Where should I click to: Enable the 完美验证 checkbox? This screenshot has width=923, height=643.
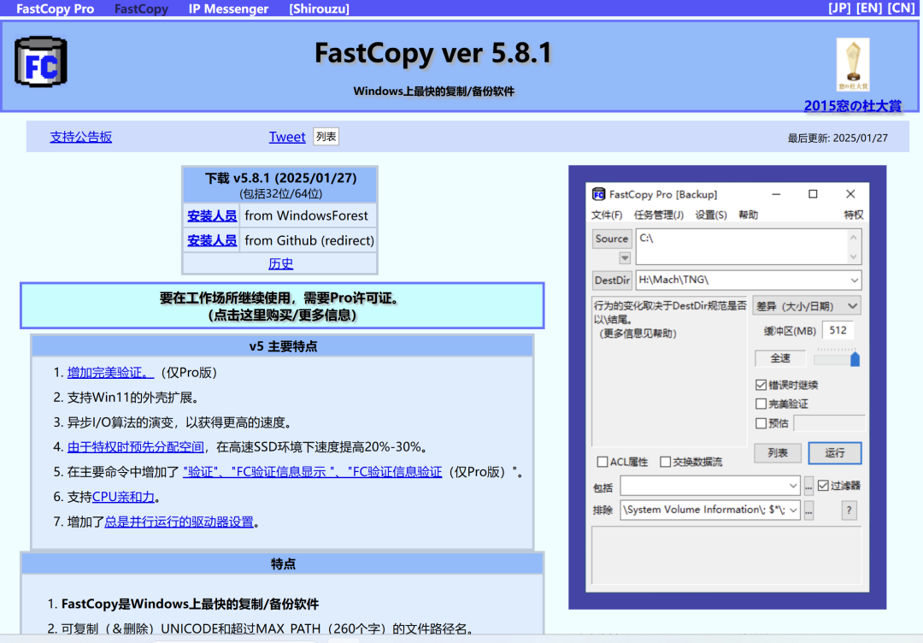coord(761,404)
